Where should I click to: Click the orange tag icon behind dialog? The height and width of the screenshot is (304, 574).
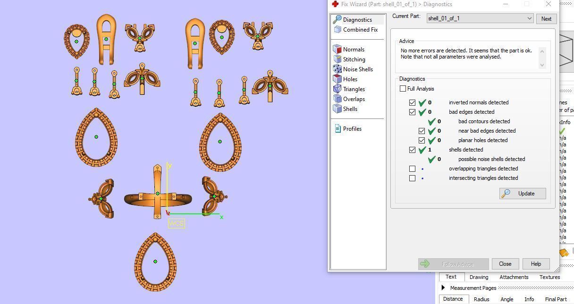click(x=564, y=253)
